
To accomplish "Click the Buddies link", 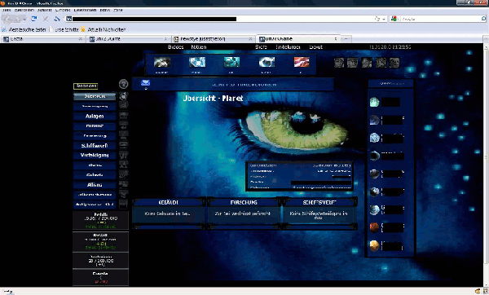I will coord(175,46).
